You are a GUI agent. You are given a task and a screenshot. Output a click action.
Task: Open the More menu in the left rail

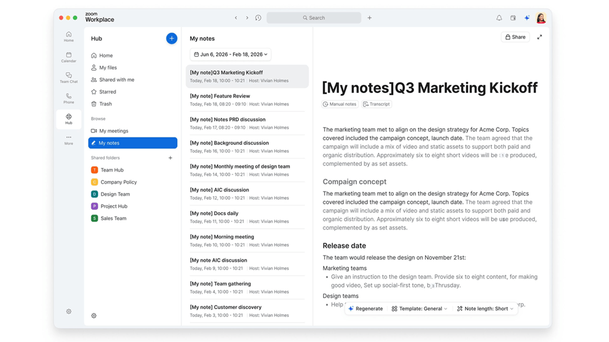coord(69,139)
